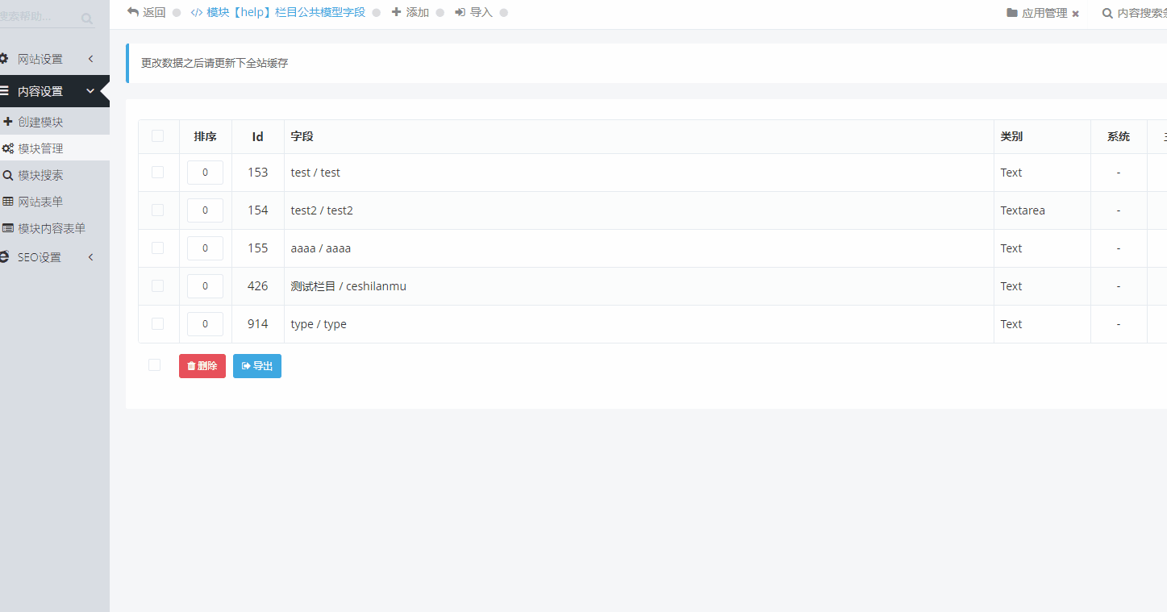Viewport: 1167px width, 612px height.
Task: Toggle the select-all checkbox in table header
Action: pos(157,135)
